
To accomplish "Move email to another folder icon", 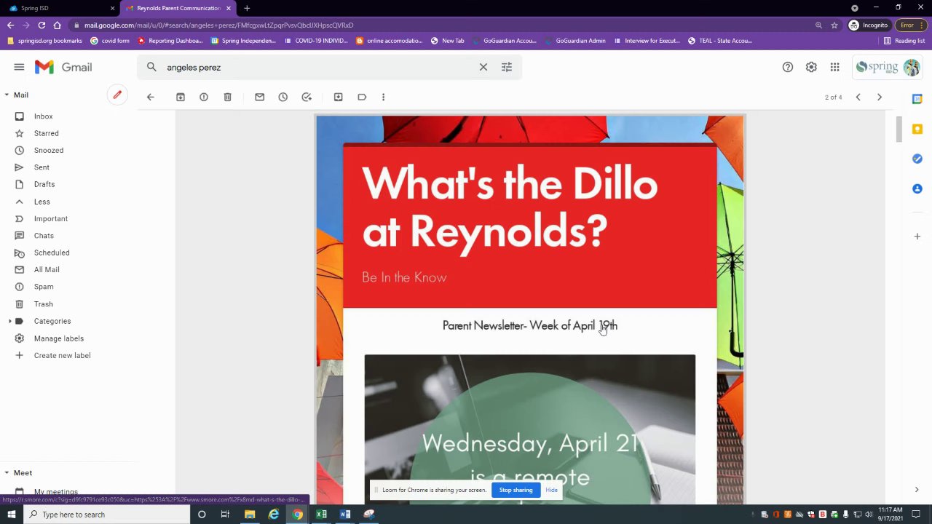I will pyautogui.click(x=339, y=97).
